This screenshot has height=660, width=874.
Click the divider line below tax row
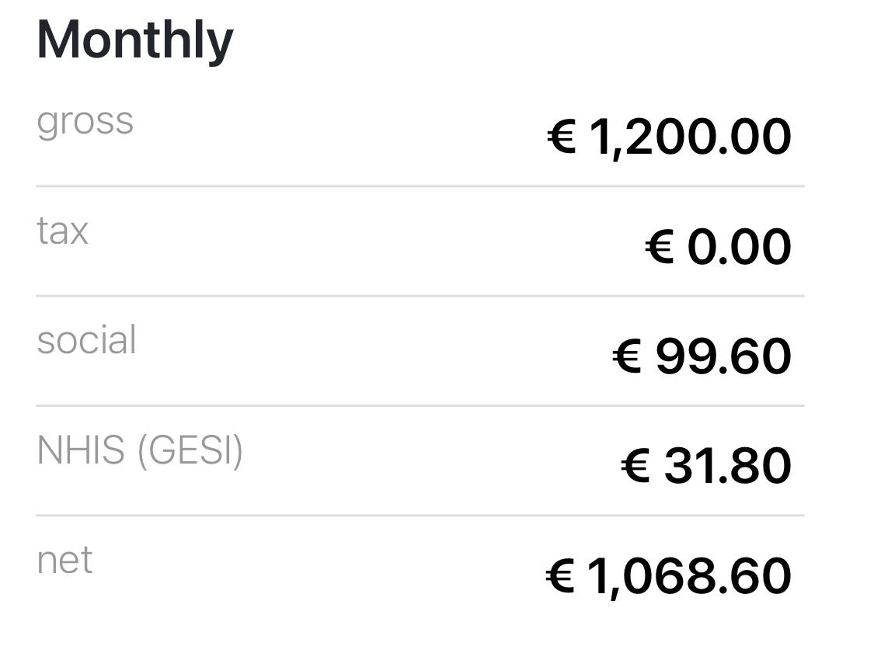420,297
